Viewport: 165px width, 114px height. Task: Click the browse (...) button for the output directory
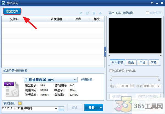coord(61,108)
